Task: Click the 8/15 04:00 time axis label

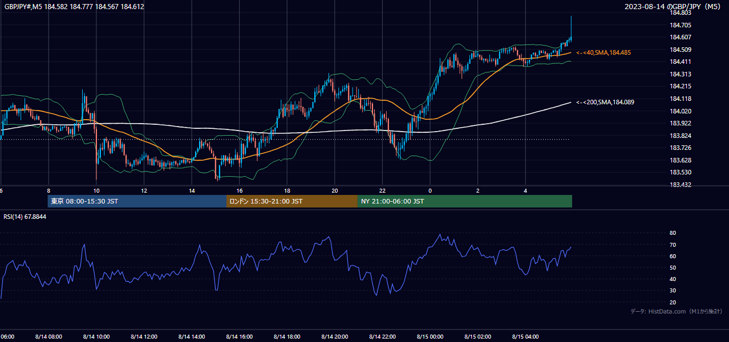Action: (x=525, y=337)
